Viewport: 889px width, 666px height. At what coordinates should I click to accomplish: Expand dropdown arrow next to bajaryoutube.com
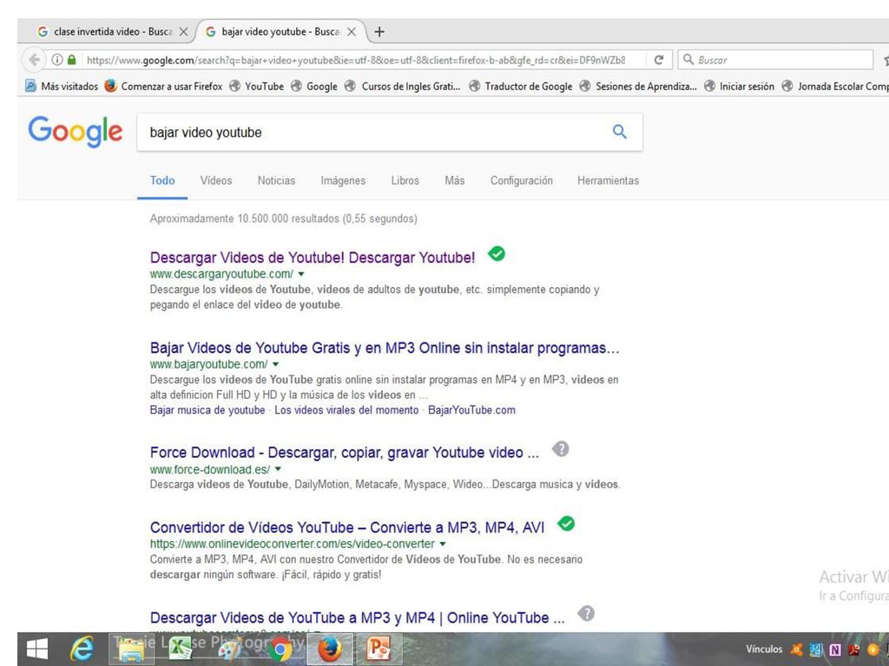pyautogui.click(x=275, y=364)
